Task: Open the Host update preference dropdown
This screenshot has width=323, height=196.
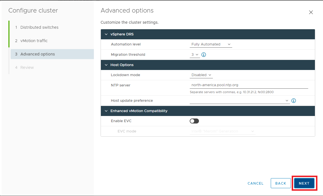Action: pos(239,101)
